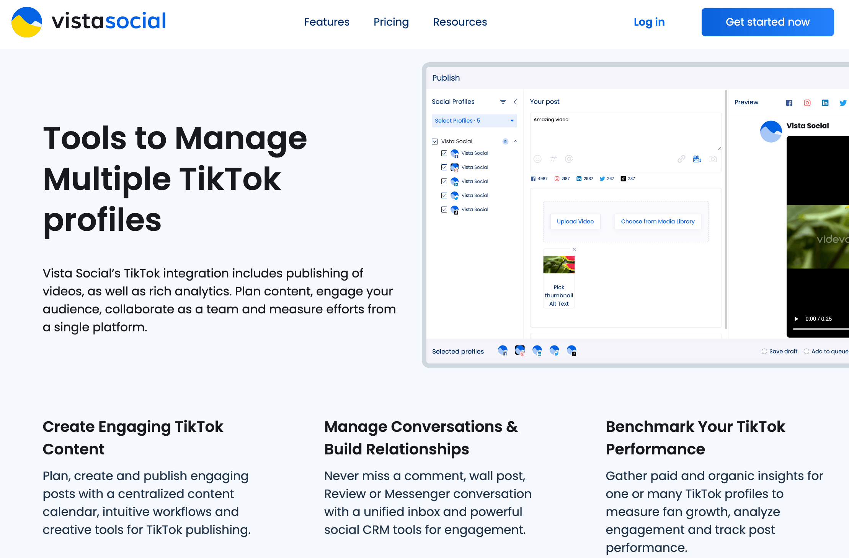
Task: Select the Twitter icon in the Preview bar
Action: [843, 102]
